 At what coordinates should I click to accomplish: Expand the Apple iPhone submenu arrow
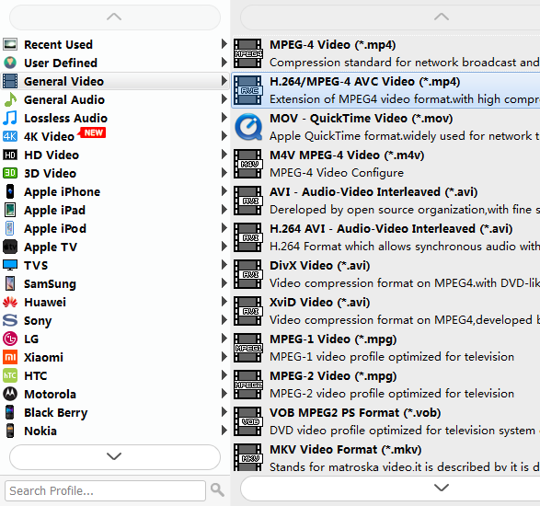coord(224,191)
